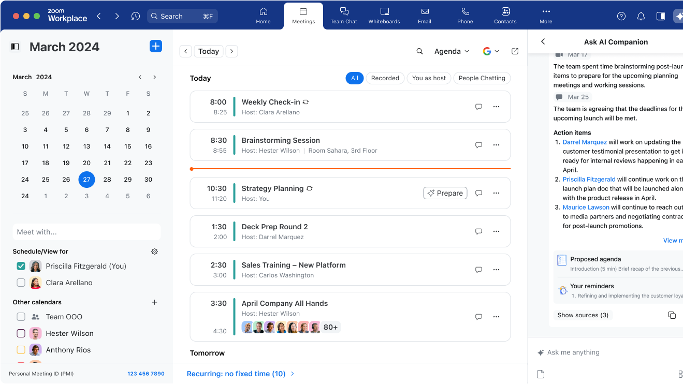Click the blue plus new meeting button

(155, 46)
